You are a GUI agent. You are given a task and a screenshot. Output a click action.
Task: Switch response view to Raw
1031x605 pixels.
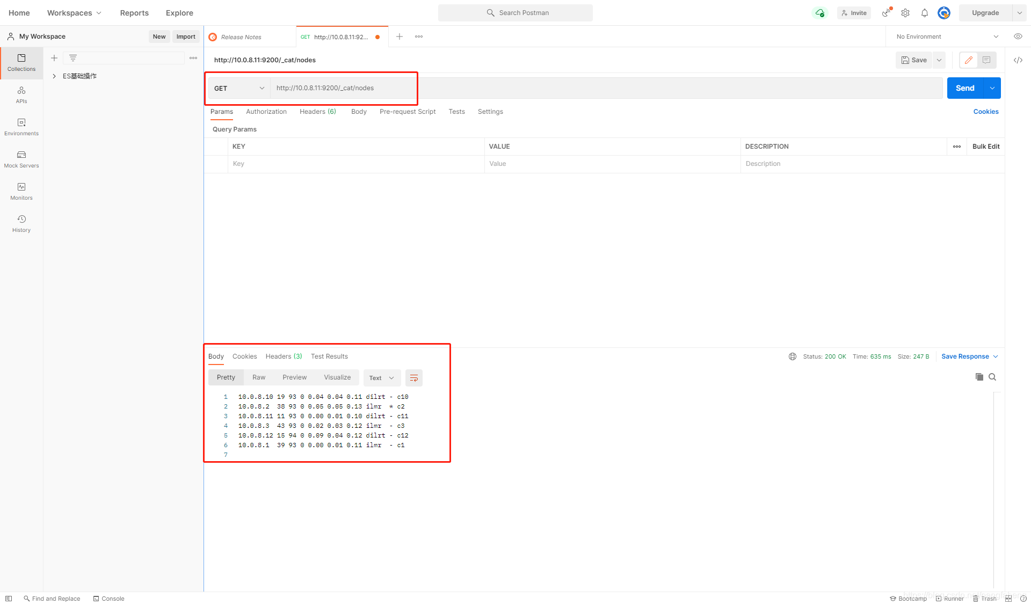259,377
